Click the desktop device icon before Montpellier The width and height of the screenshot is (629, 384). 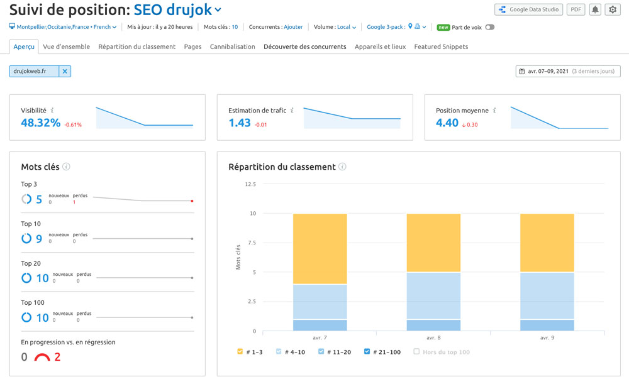click(12, 26)
